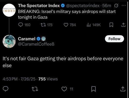The image size is (129, 98).
Task: Repost the Spectator Index tweet
Action: tap(46, 25)
